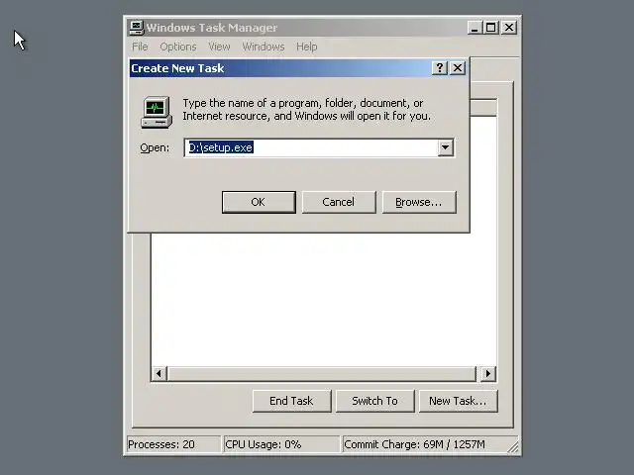
Task: Click the left scroll arrow of the task list
Action: (x=158, y=374)
